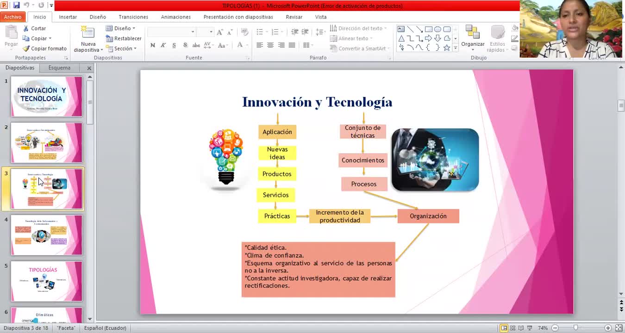Click the Organización box on the slide
The image size is (625, 333).
click(x=428, y=216)
